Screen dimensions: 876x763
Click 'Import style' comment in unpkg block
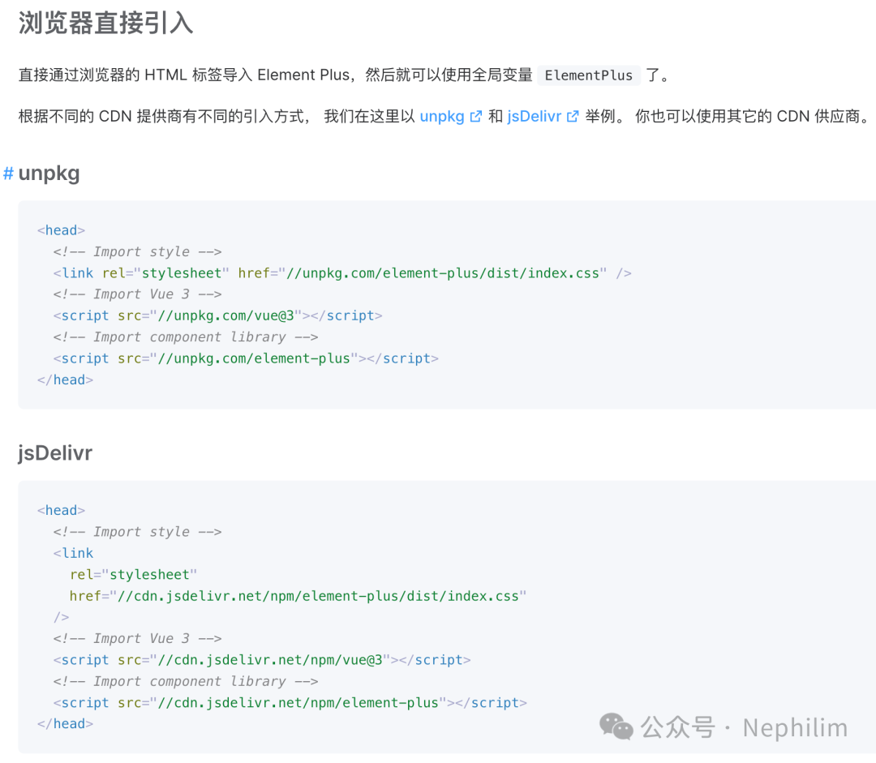[x=137, y=252]
